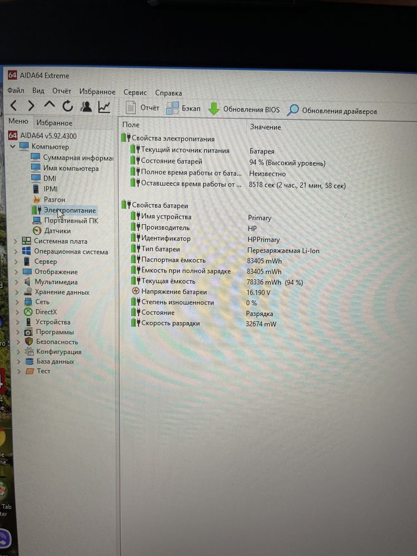Switch to the Избранное panel tab
Image resolution: width=417 pixels, height=556 pixels.
54,123
